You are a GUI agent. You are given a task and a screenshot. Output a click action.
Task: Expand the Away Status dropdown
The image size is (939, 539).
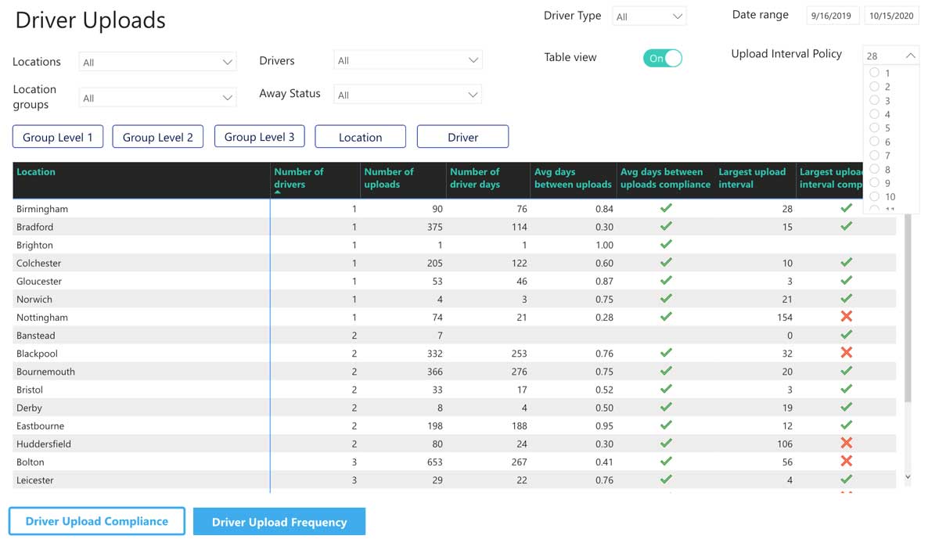[408, 95]
